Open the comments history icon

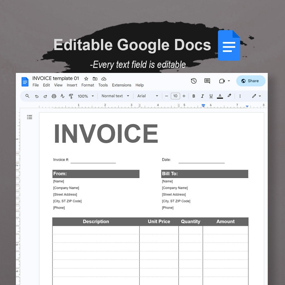[207, 81]
